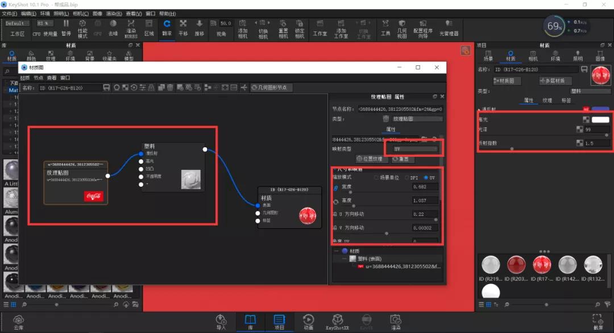Select the UV radio button in 缩放模式
Viewport: 614px width, 333px height.
[426, 178]
